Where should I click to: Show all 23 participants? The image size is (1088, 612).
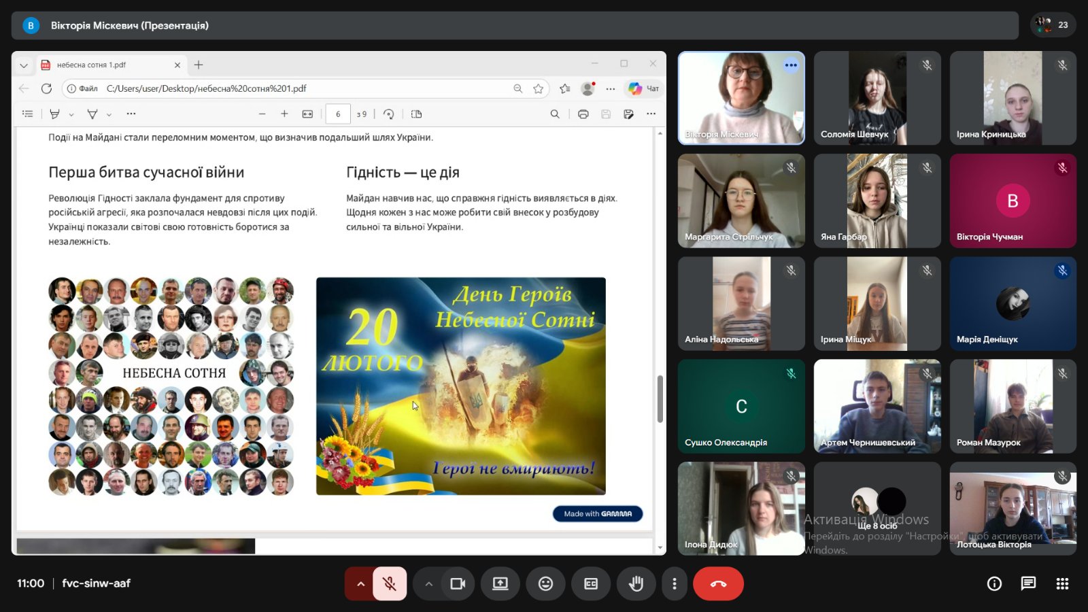(x=1053, y=25)
